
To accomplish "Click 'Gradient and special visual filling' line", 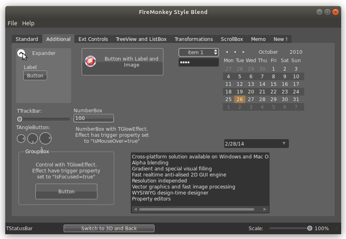I will [x=172, y=169].
